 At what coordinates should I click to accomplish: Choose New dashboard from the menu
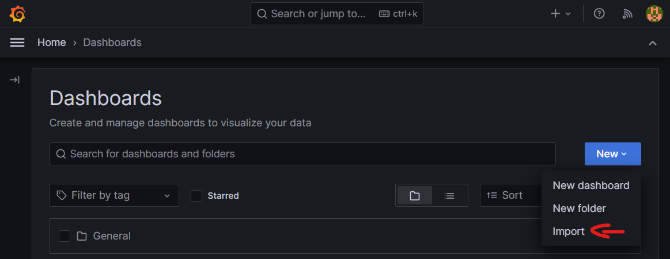(590, 185)
